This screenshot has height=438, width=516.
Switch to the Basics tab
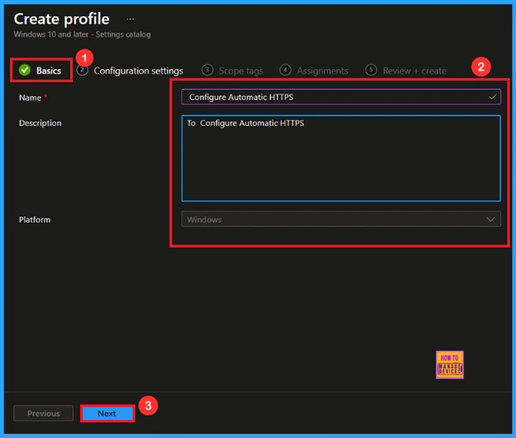(40, 71)
